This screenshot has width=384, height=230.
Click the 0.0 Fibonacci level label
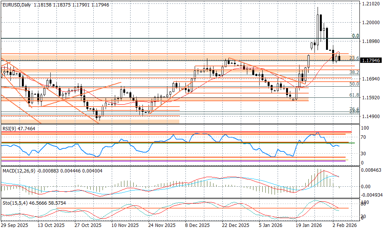[356, 36]
